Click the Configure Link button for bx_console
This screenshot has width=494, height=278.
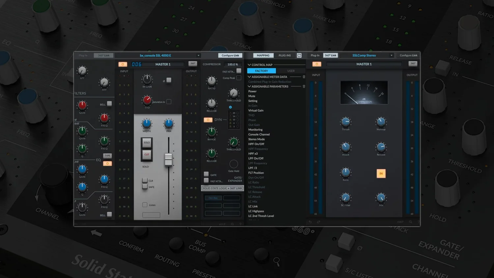[x=230, y=55]
